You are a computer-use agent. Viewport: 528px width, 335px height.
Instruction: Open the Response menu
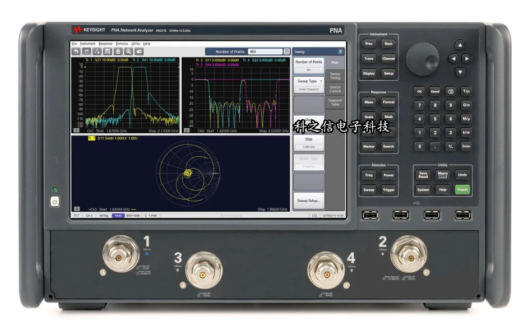(x=105, y=44)
